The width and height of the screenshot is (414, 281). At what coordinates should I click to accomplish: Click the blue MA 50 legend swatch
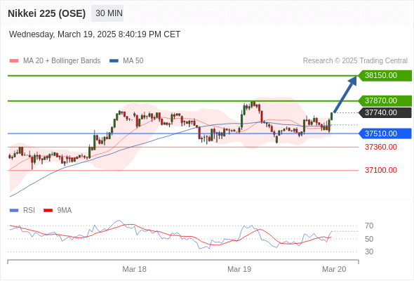(x=114, y=61)
